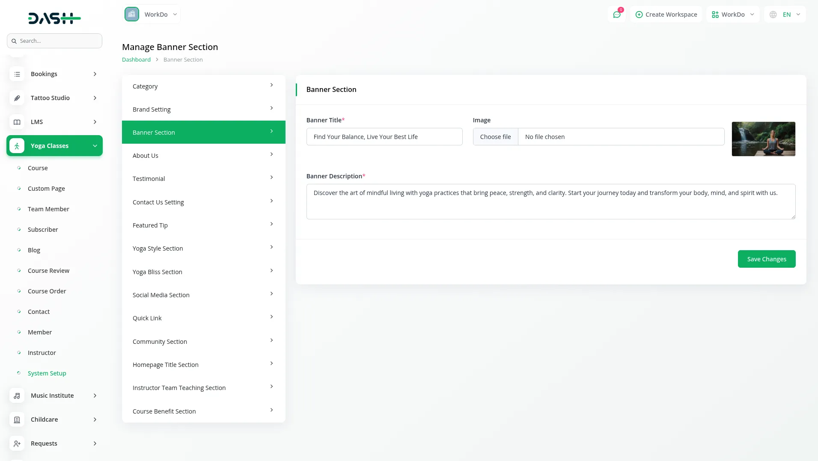The image size is (818, 461).
Task: Click the Childcare building icon
Action: pos(17,420)
